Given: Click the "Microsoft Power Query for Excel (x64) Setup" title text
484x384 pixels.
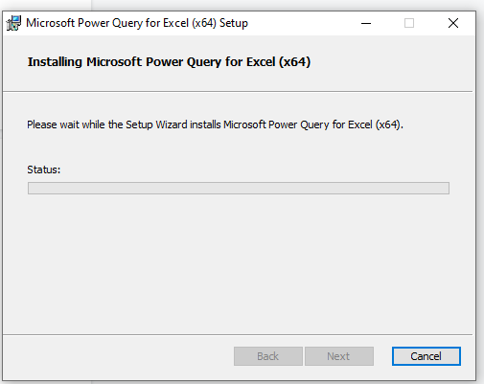Looking at the screenshot, I should click(137, 23).
